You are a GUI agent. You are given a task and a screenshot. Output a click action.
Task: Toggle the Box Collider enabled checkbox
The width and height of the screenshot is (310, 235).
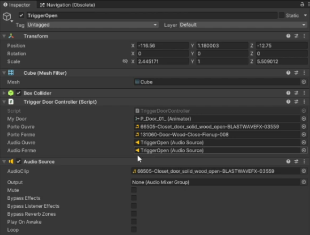click(19, 93)
